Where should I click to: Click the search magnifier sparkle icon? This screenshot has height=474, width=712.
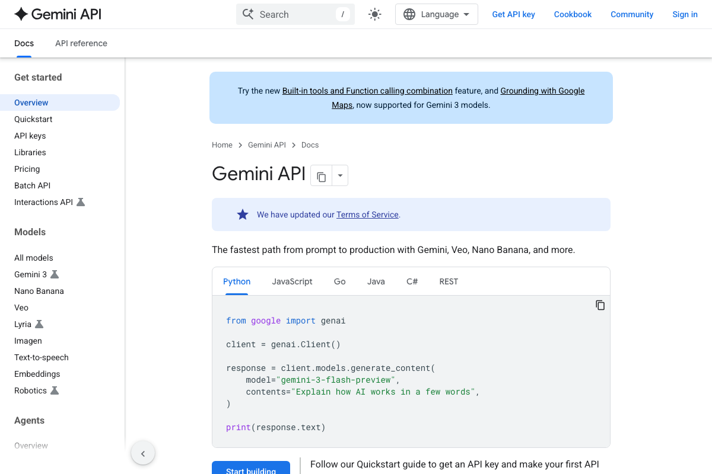[248, 14]
